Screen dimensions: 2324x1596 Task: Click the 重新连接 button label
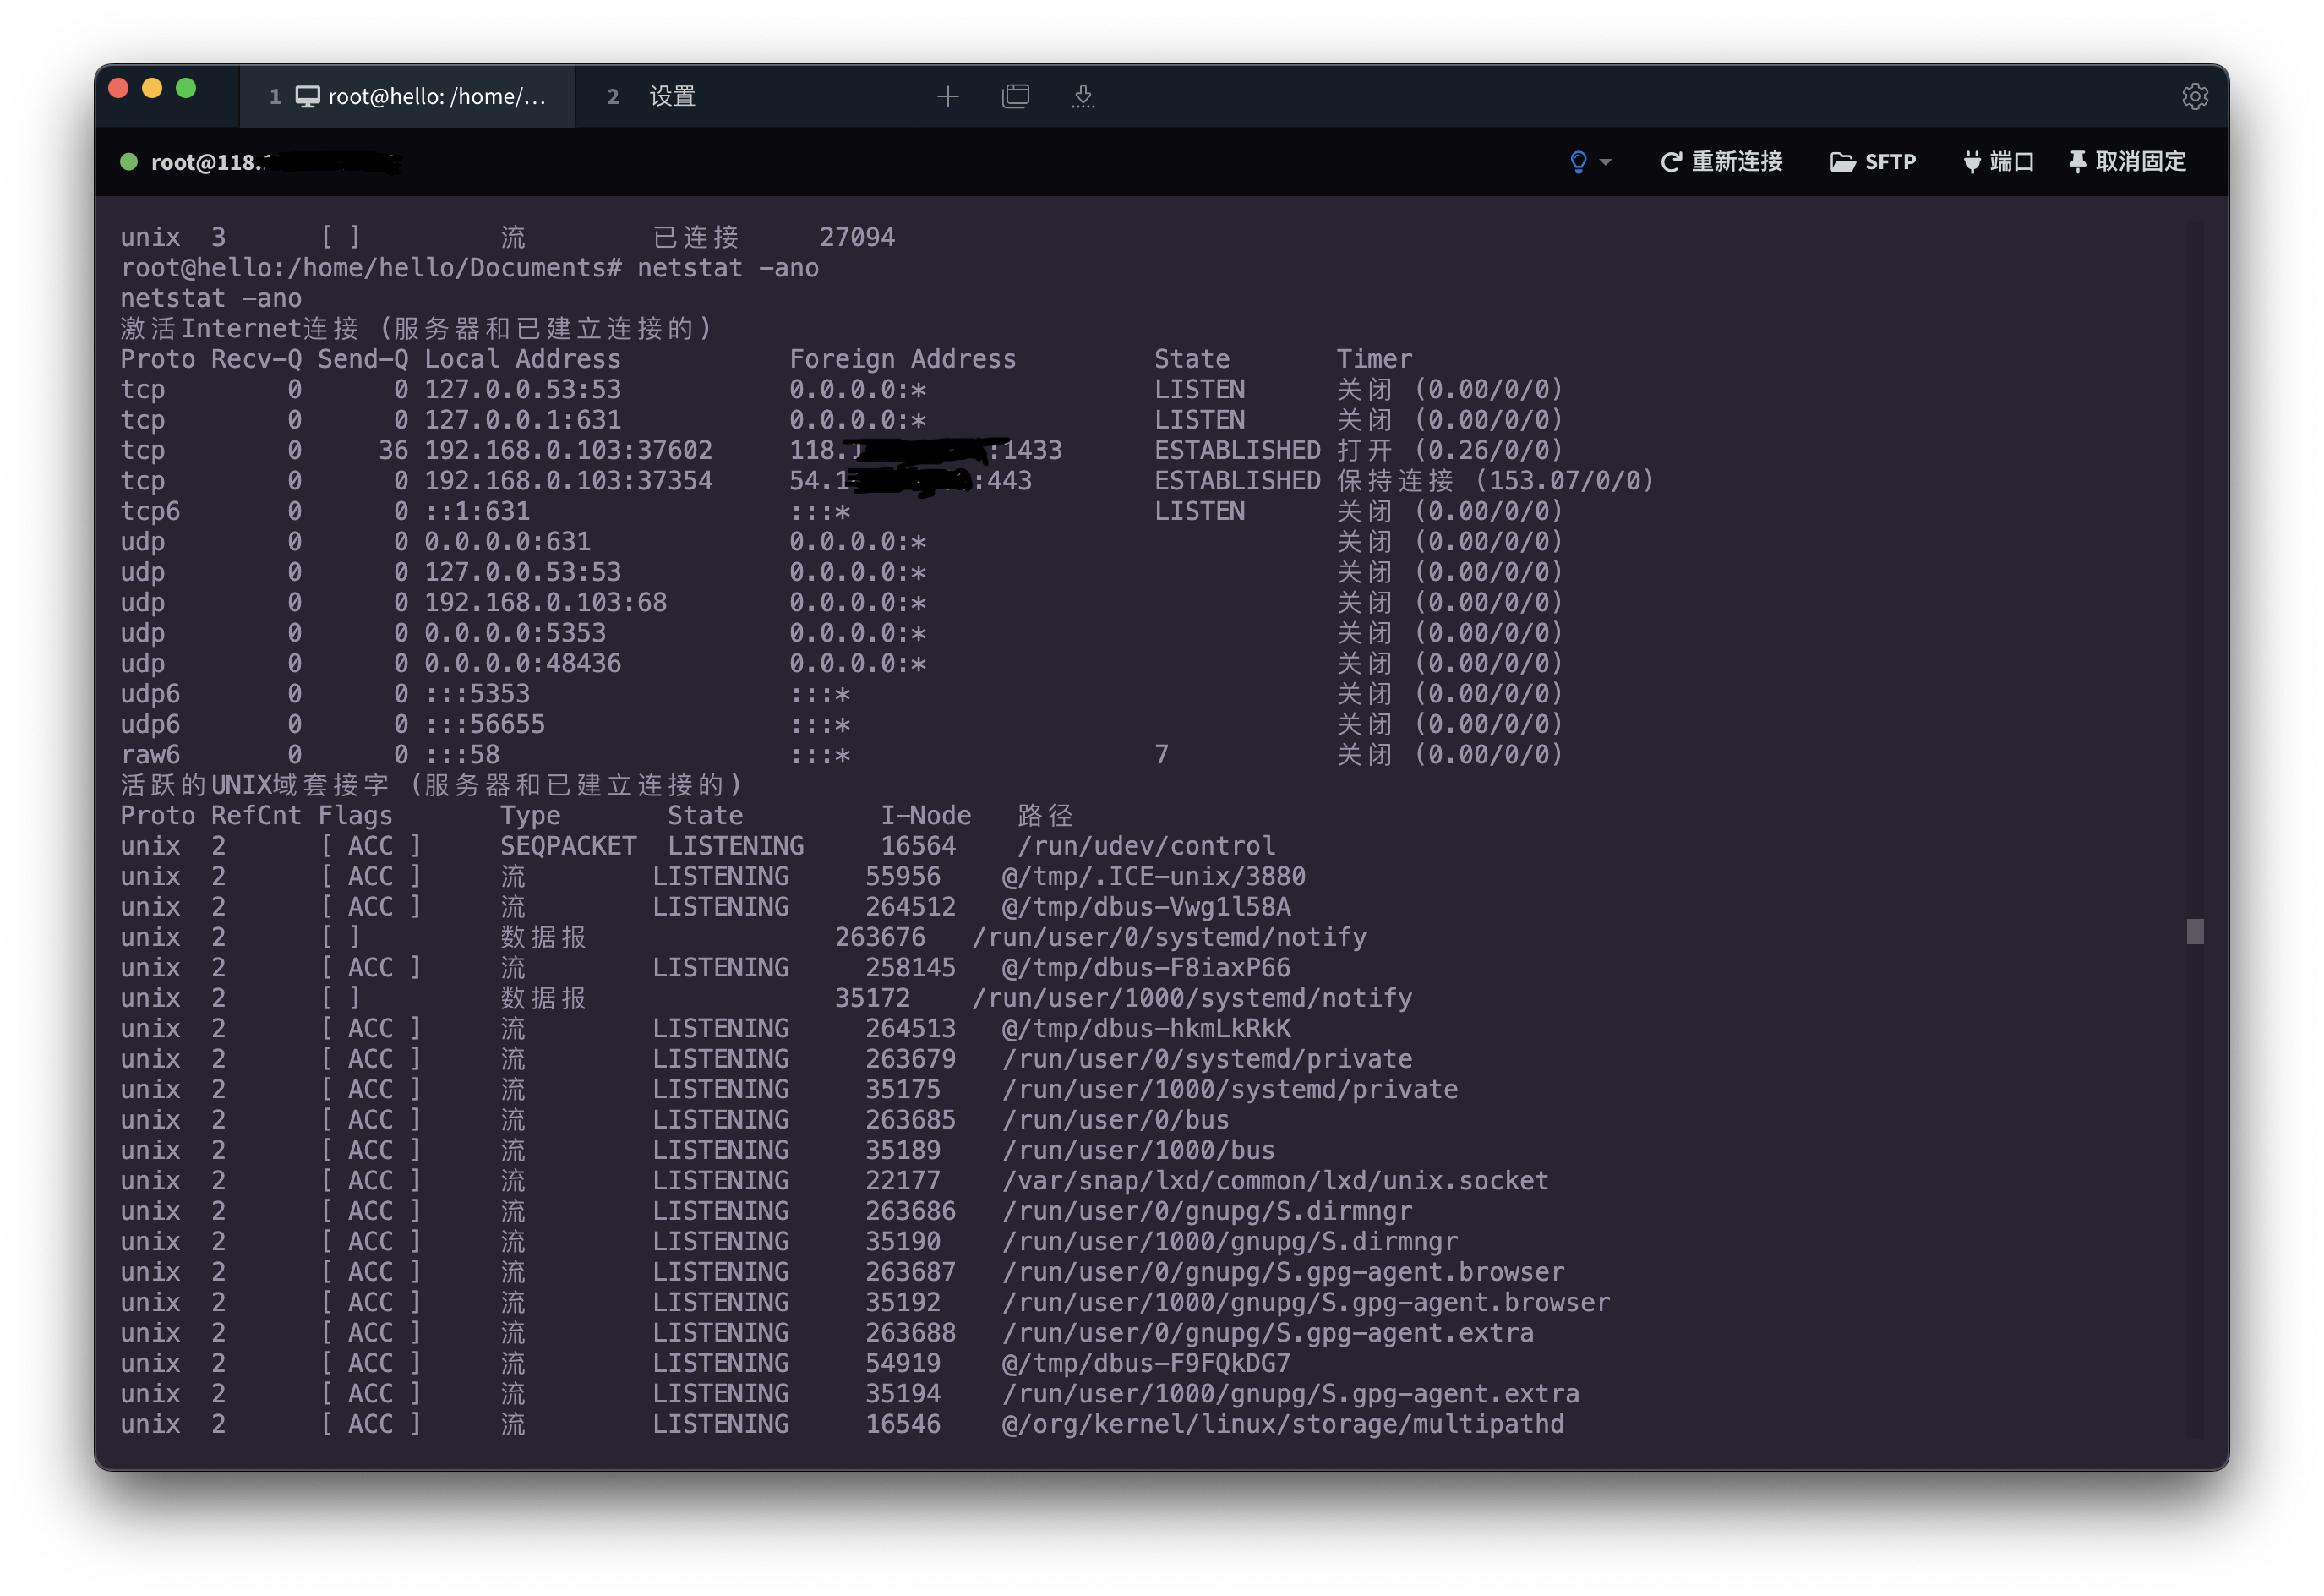(1736, 162)
